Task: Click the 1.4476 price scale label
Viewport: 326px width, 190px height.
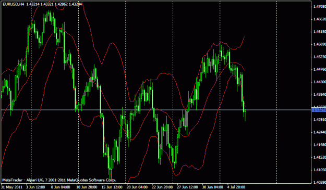Action: click(x=319, y=69)
